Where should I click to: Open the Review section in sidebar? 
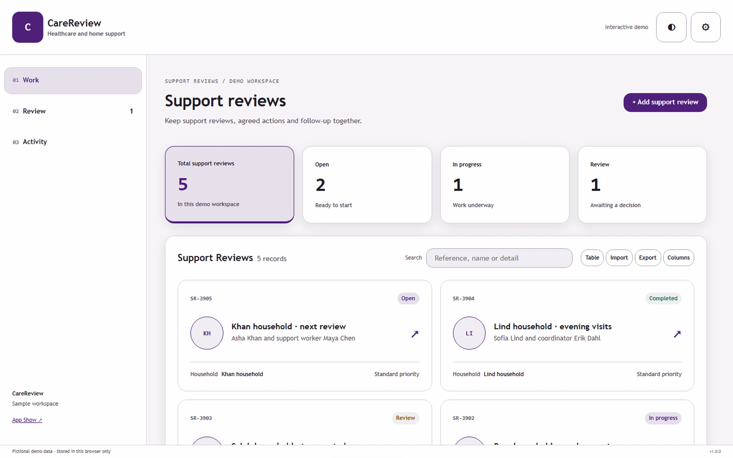pyautogui.click(x=73, y=111)
